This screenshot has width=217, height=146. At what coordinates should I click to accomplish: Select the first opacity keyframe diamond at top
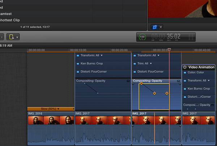coord(141,83)
